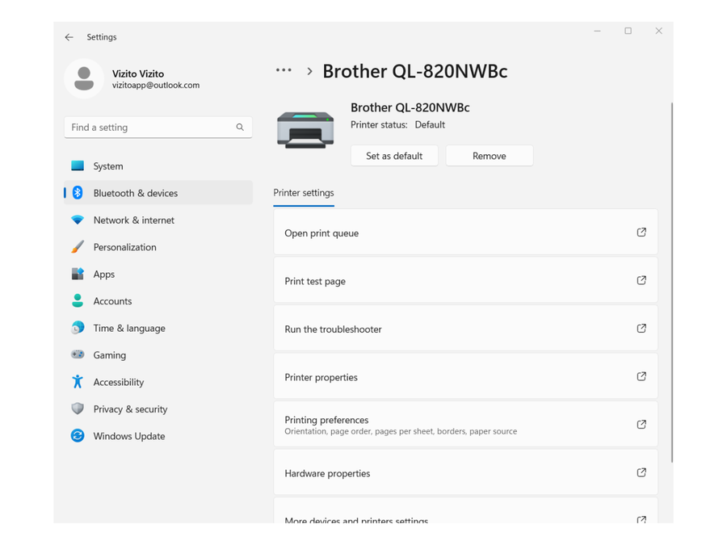Viewport: 727px width, 545px height.
Task: Switch to the Printer settings tab
Action: click(303, 193)
